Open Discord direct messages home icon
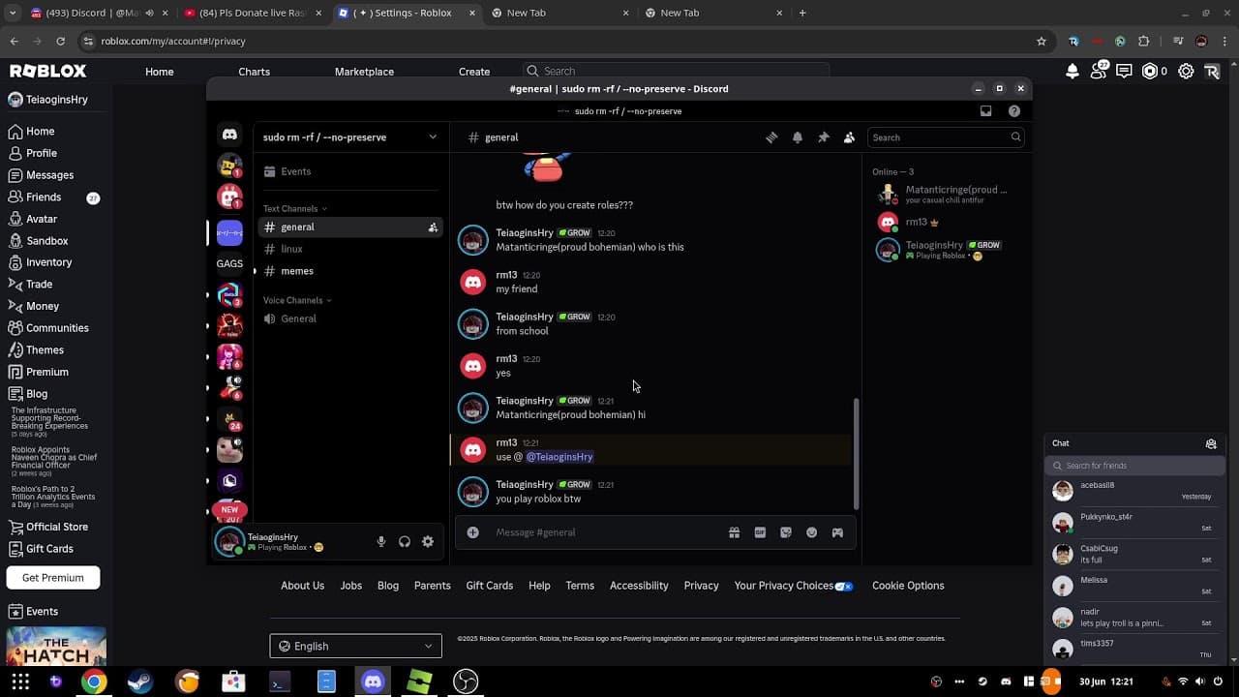 pyautogui.click(x=229, y=136)
